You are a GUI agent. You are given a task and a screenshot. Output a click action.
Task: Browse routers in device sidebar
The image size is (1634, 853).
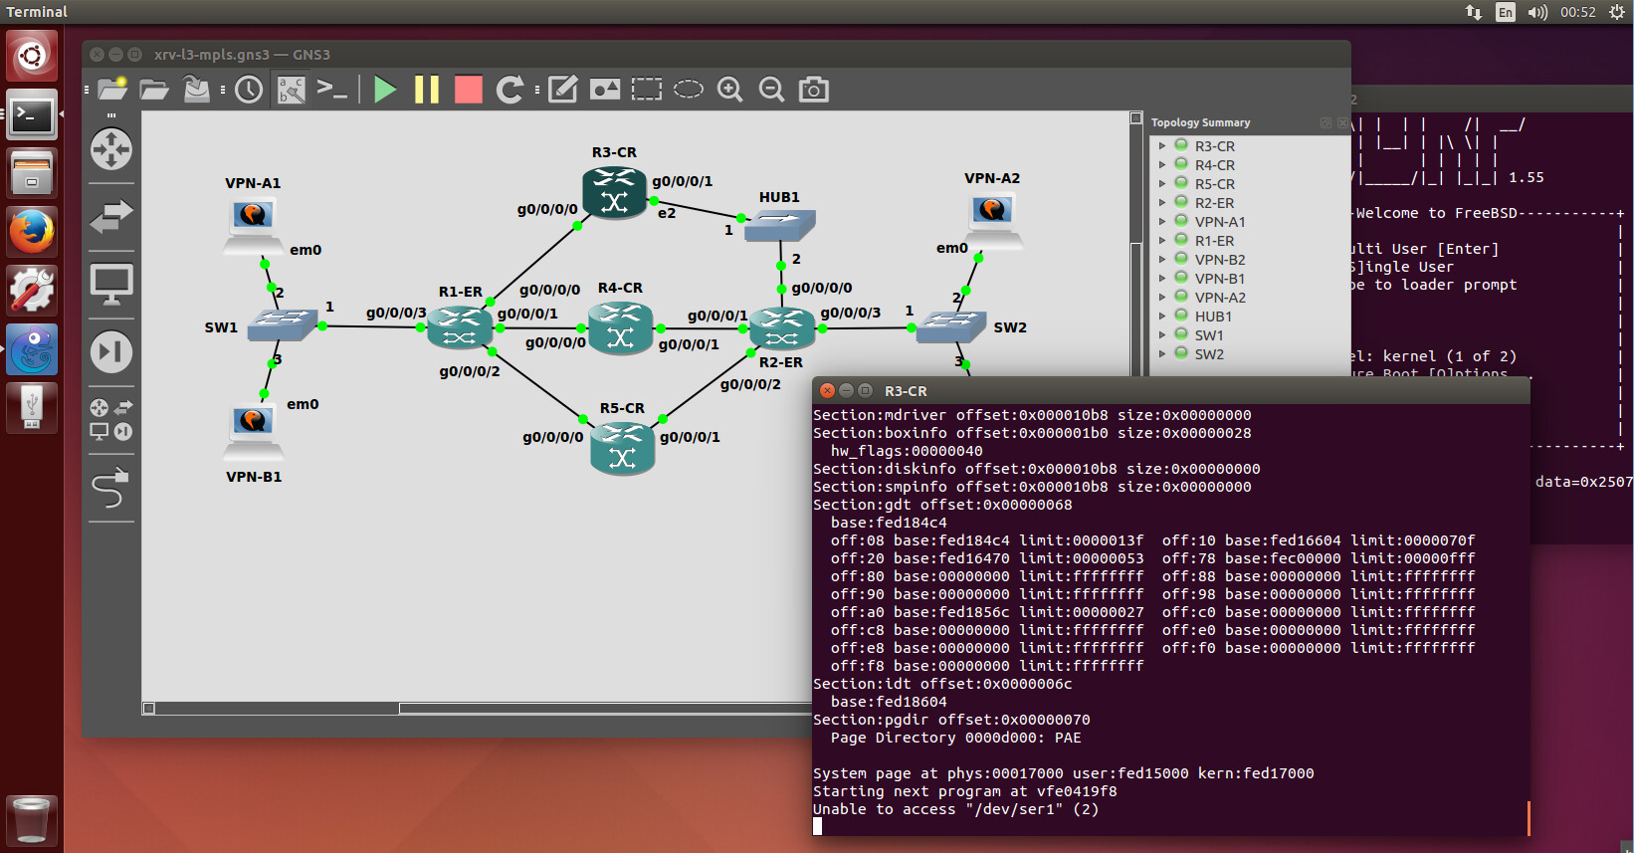click(111, 150)
